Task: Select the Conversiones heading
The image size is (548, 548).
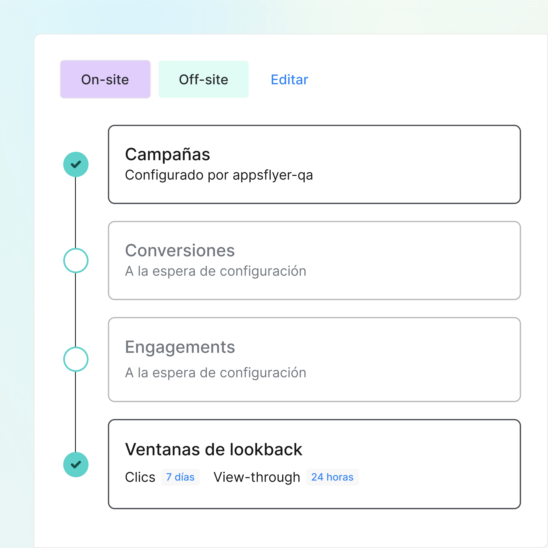Action: coord(180,251)
